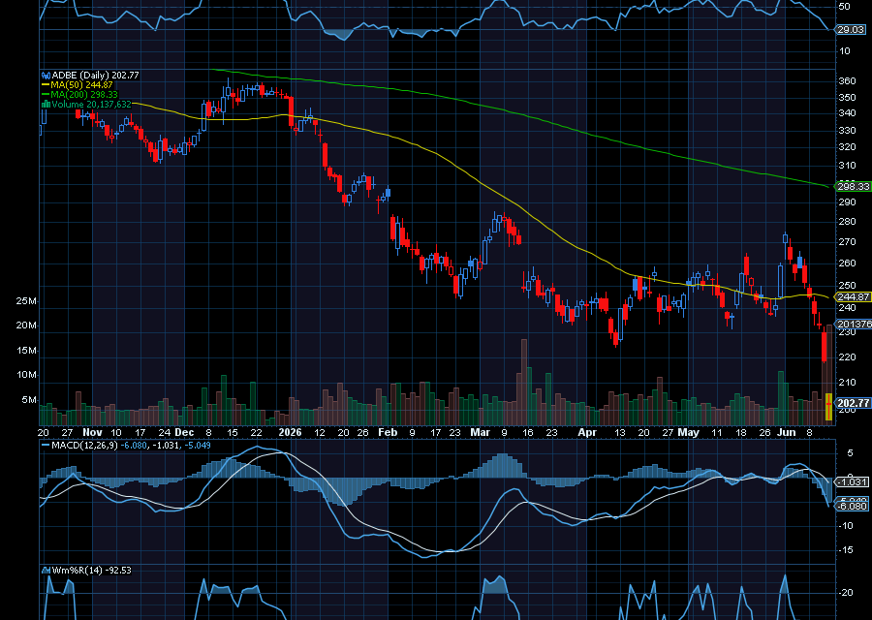Click the 280 price axis label
The image size is (872, 620).
pos(847,222)
